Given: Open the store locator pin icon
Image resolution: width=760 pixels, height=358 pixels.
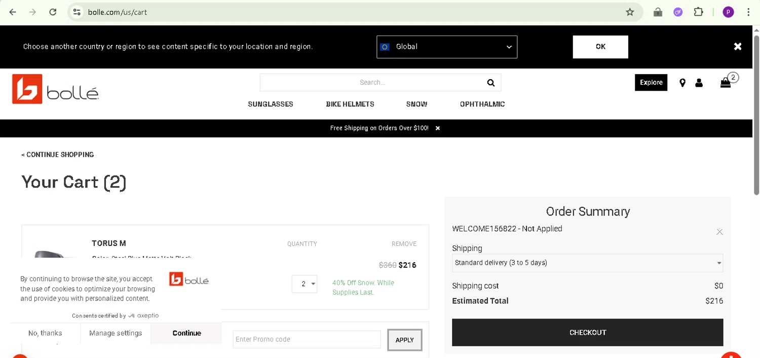Looking at the screenshot, I should 682,83.
